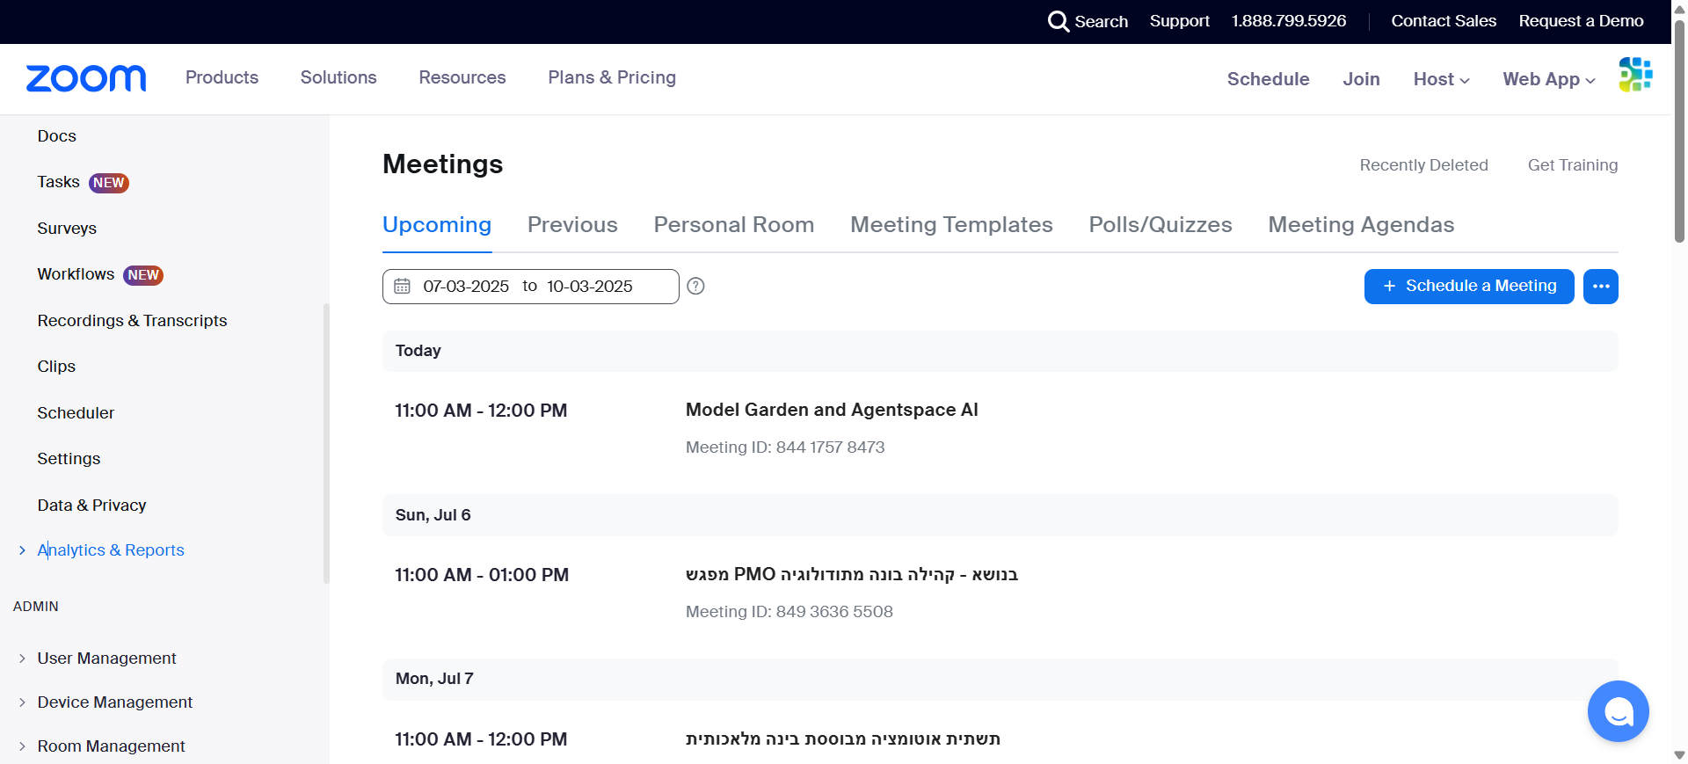The image size is (1688, 764).
Task: Click Meeting ID: 844 1757 8473
Action: pos(785,447)
